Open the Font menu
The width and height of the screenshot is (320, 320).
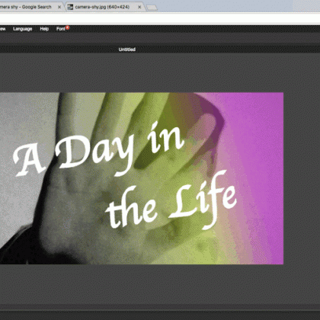pyautogui.click(x=61, y=29)
